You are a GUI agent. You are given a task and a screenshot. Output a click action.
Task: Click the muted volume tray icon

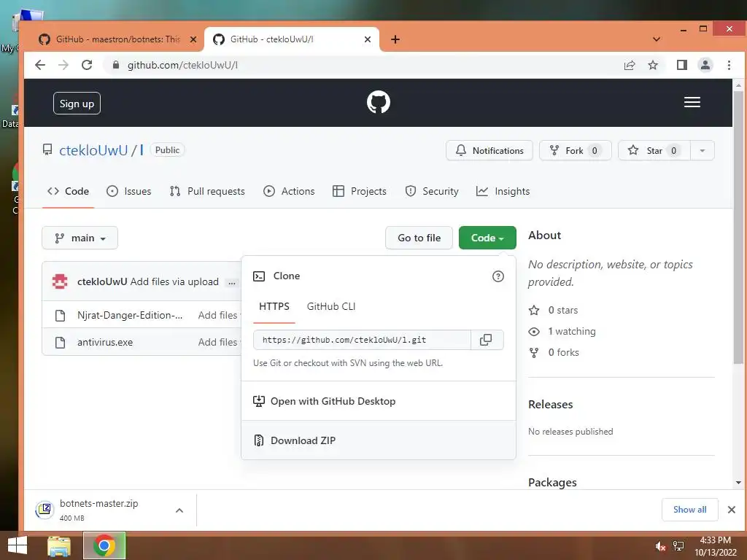coord(660,546)
